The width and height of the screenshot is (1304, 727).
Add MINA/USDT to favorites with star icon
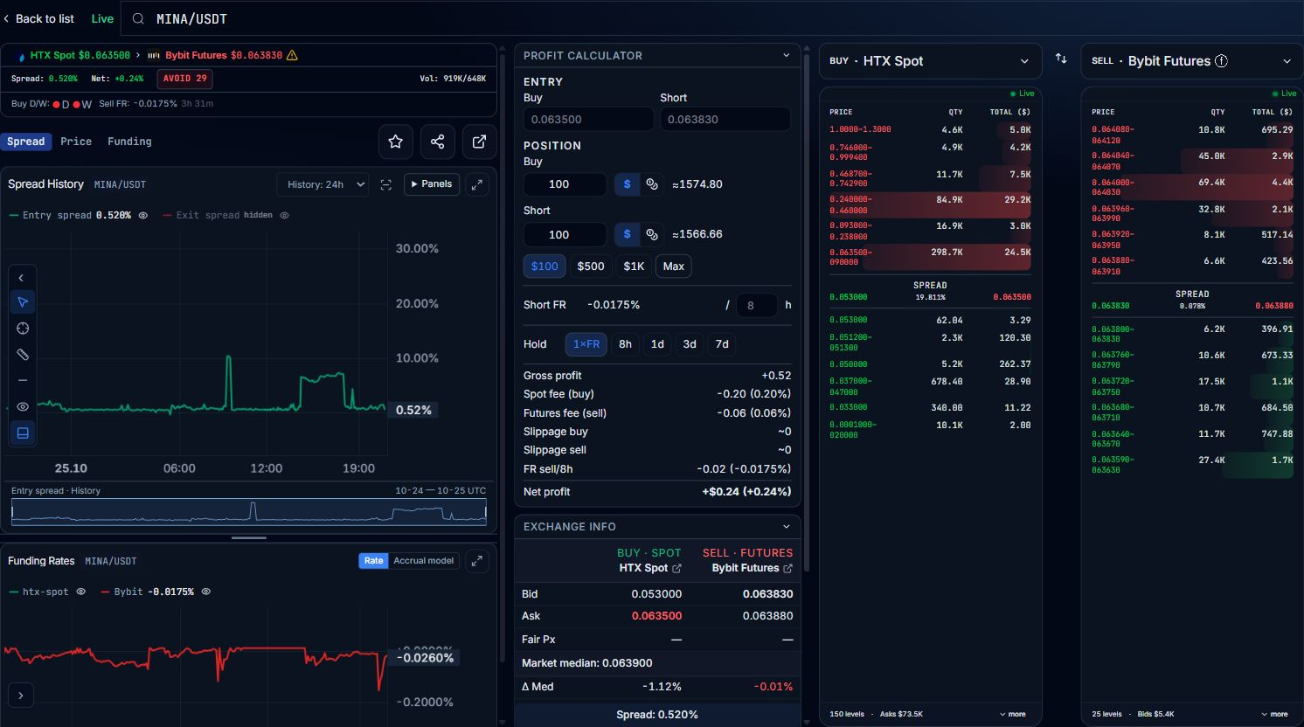pyautogui.click(x=395, y=142)
